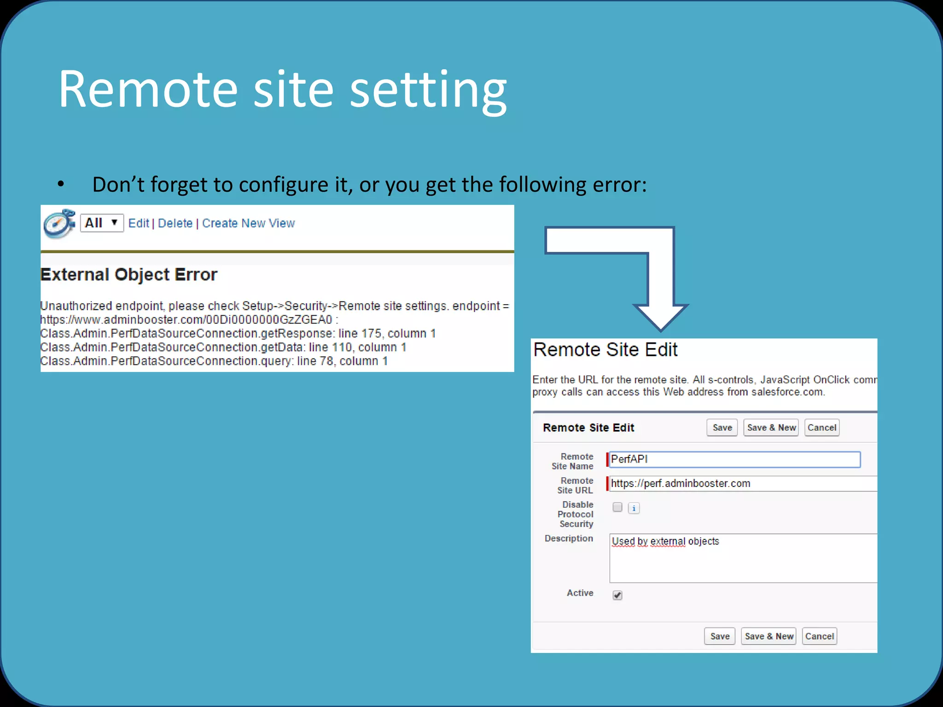The width and height of the screenshot is (943, 707).
Task: Focus the Remote Site Name field containing PerfAPI
Action: (x=735, y=459)
